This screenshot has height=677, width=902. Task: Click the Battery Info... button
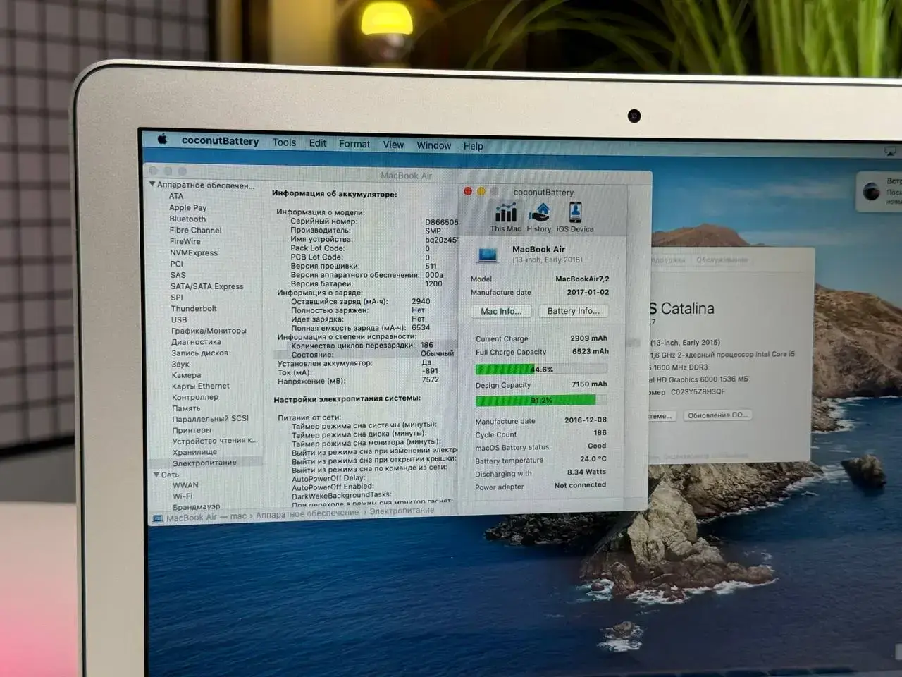click(573, 310)
